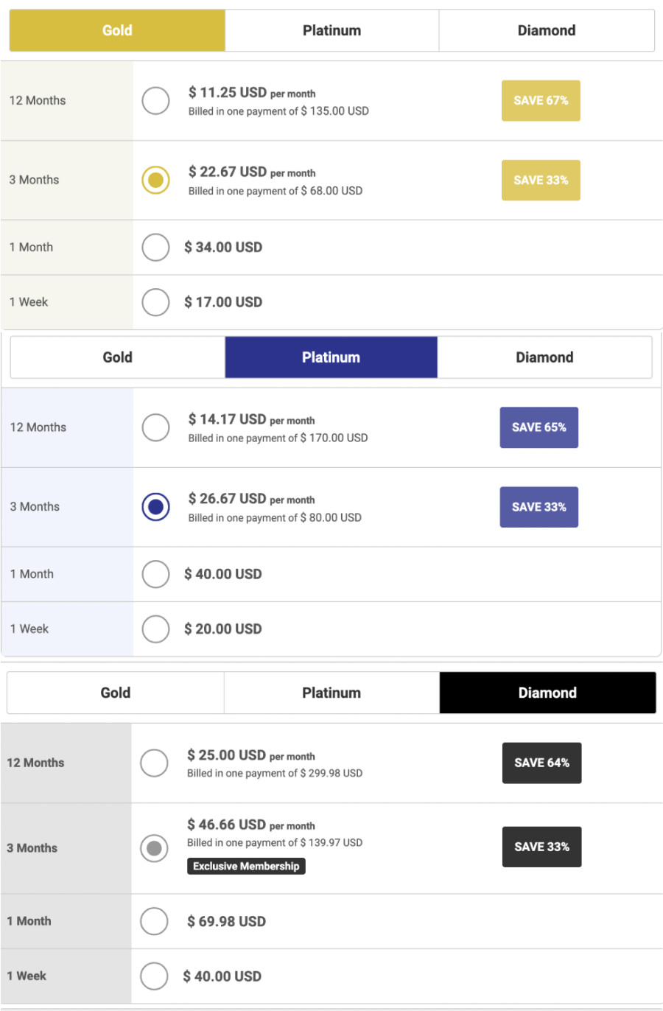Screen dimensions: 663x1011
Task: Click the blue SAVE 65% badge
Action: [539, 427]
